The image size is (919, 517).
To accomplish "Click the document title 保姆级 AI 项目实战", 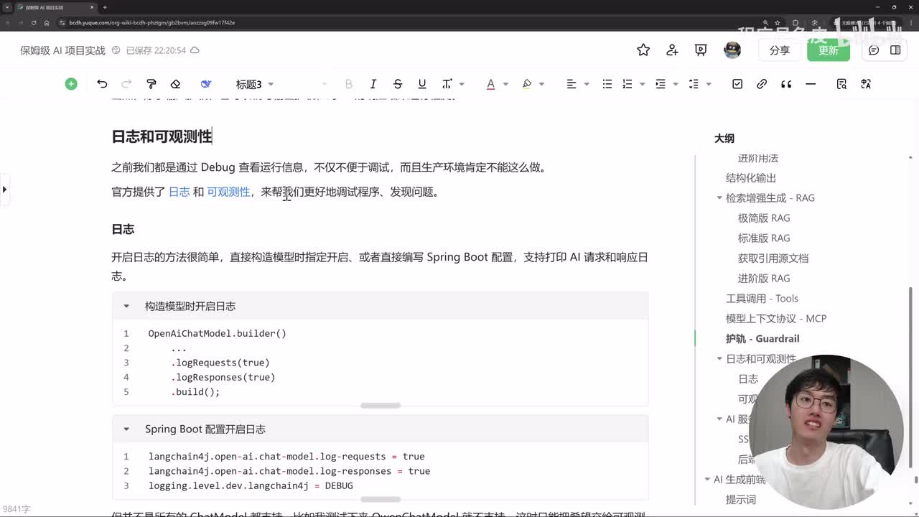I will (x=62, y=50).
